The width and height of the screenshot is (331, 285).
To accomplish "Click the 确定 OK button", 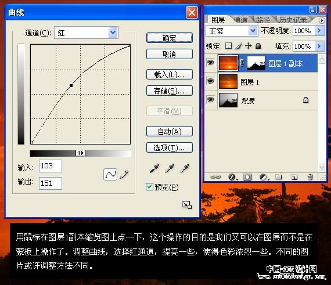I will click(170, 38).
